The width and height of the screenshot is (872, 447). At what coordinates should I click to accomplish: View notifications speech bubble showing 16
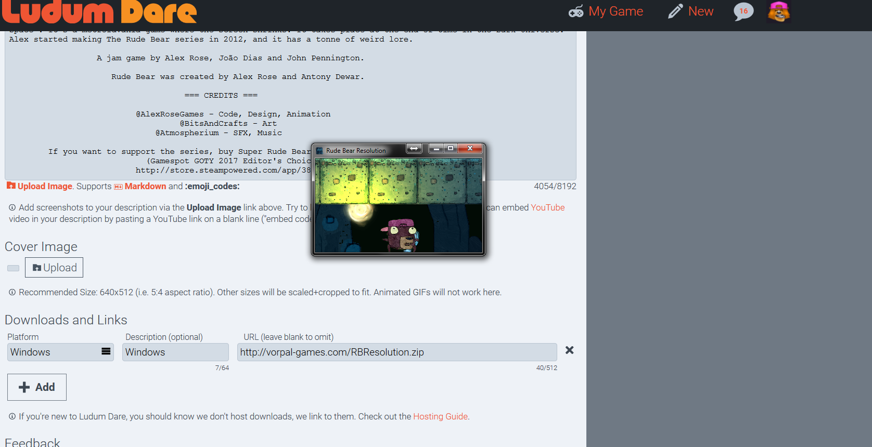pos(743,11)
